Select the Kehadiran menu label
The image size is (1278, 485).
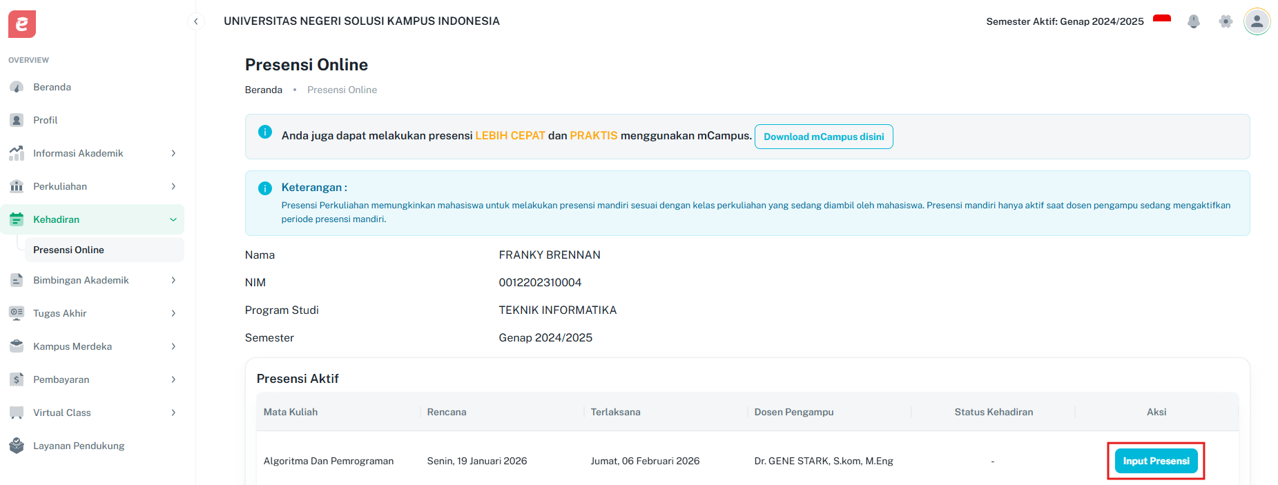pyautogui.click(x=56, y=219)
